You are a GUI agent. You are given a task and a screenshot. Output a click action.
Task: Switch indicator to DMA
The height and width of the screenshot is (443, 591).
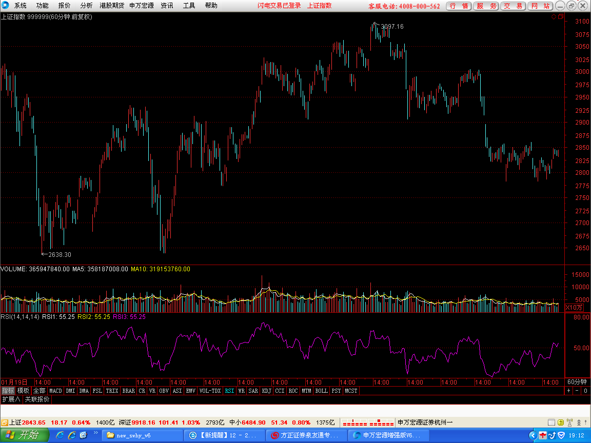point(84,391)
